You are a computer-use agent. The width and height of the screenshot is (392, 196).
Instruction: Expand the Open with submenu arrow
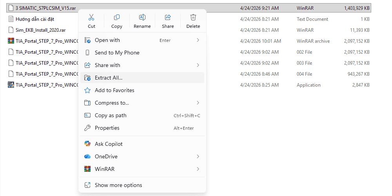198,40
